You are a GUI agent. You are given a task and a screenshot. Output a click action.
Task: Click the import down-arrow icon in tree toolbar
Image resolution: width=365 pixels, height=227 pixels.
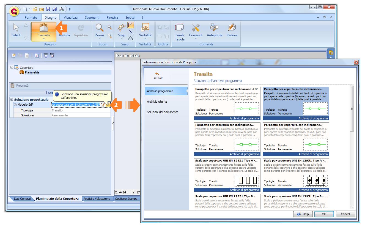coord(37,56)
